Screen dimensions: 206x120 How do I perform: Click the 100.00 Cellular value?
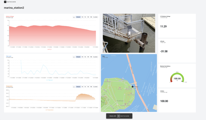[x=164, y=101]
